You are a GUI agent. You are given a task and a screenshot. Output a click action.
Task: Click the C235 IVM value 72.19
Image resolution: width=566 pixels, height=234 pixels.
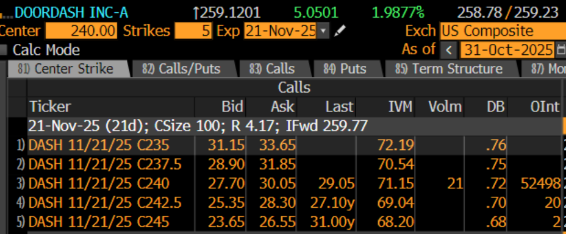pyautogui.click(x=396, y=145)
